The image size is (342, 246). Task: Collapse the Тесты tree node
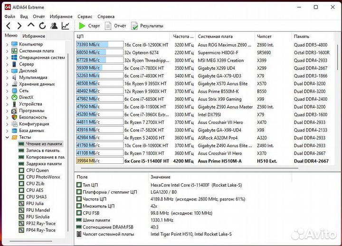coord(7,137)
